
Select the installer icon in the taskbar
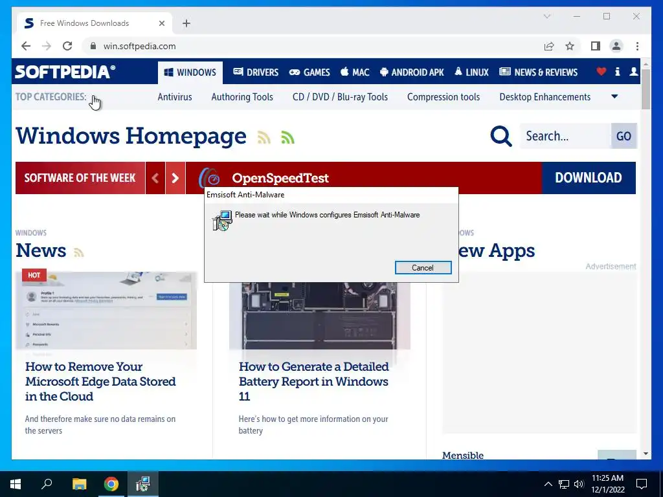click(x=143, y=484)
